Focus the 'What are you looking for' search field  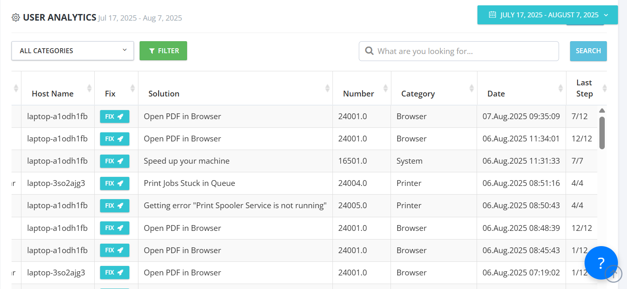pyautogui.click(x=459, y=51)
